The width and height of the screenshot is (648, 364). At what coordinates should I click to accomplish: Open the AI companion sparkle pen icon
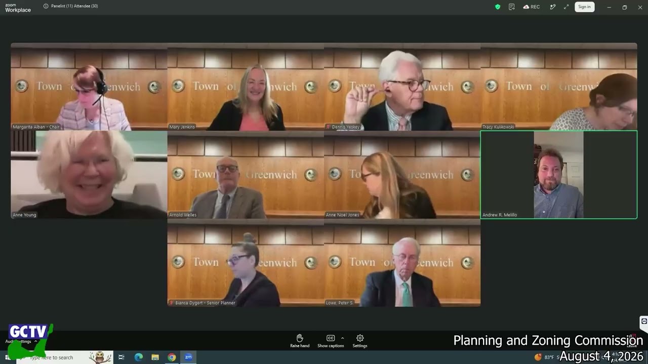pyautogui.click(x=553, y=7)
